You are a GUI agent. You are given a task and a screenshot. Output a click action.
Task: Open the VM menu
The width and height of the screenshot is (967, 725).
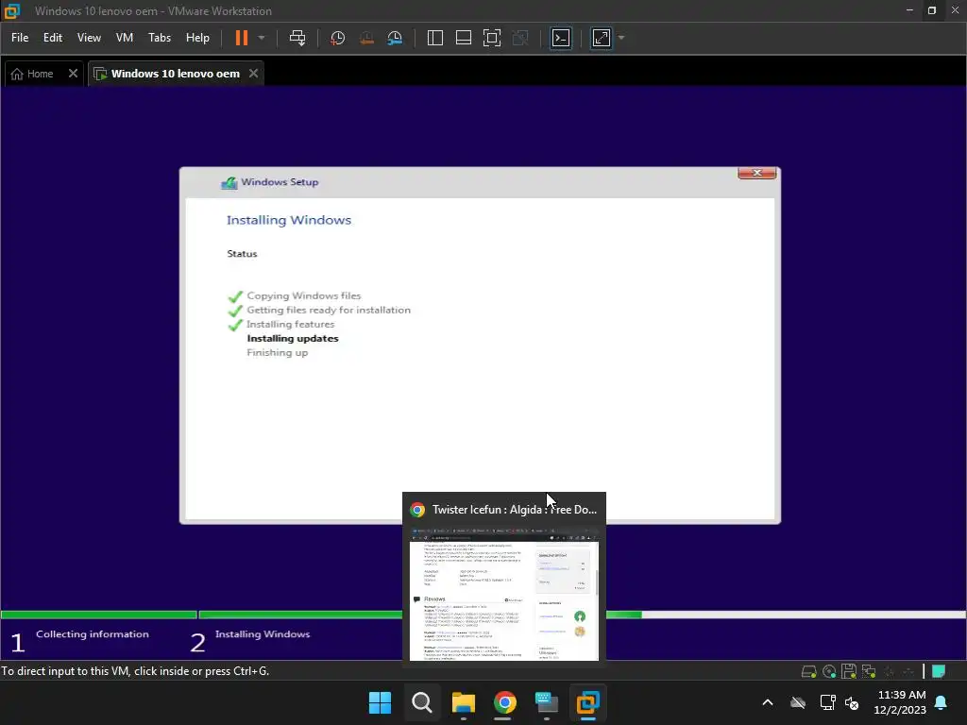(x=125, y=38)
